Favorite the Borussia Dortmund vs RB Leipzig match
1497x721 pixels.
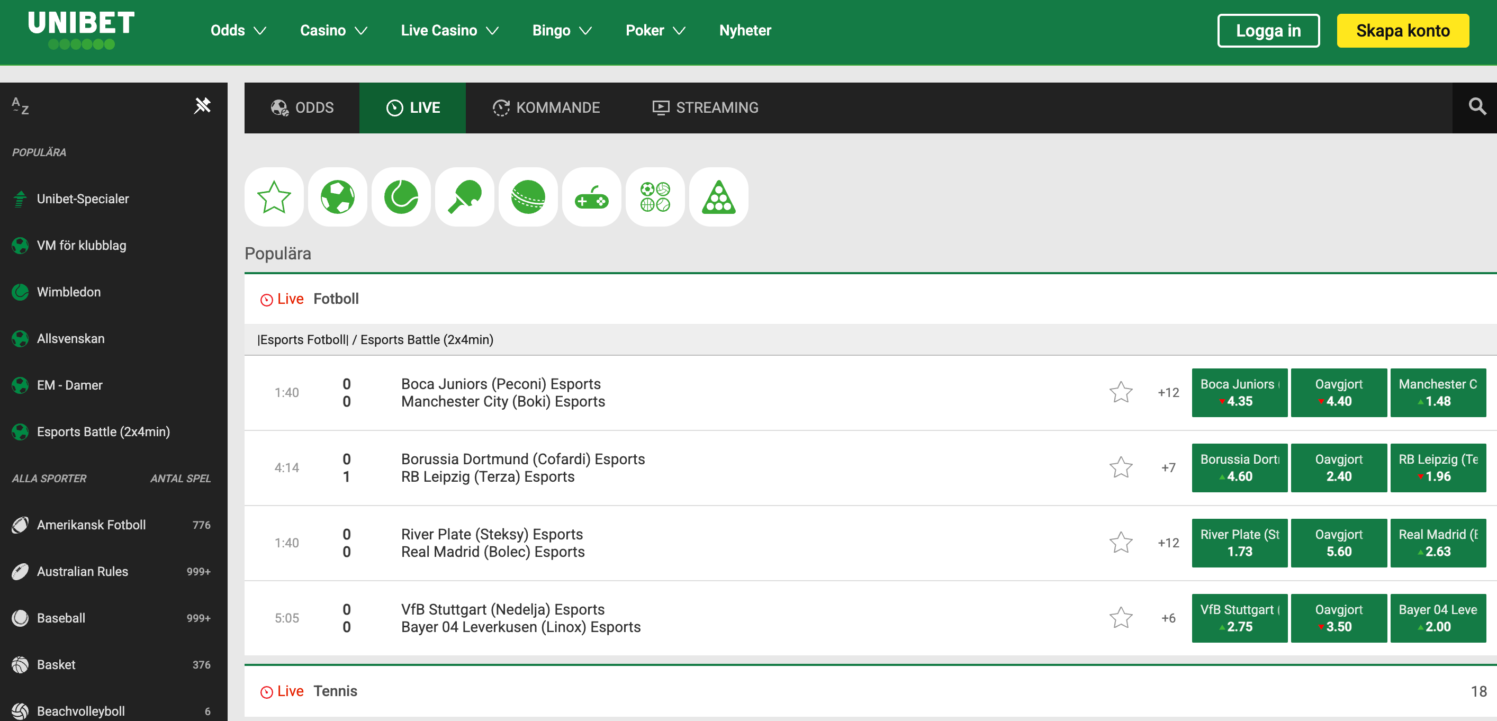click(x=1121, y=467)
